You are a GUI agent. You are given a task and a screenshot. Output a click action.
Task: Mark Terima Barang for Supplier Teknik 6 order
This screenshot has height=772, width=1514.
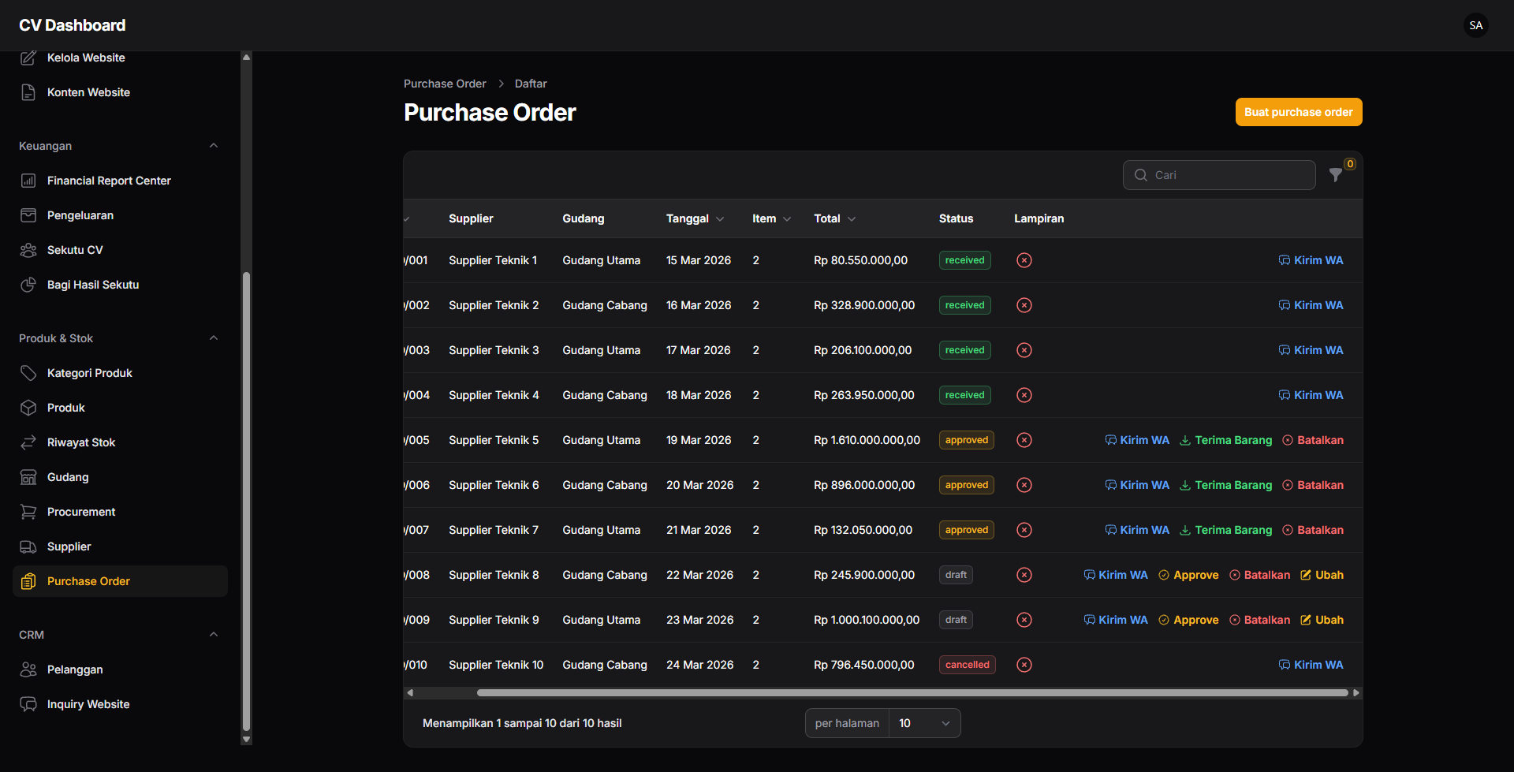pos(1232,485)
